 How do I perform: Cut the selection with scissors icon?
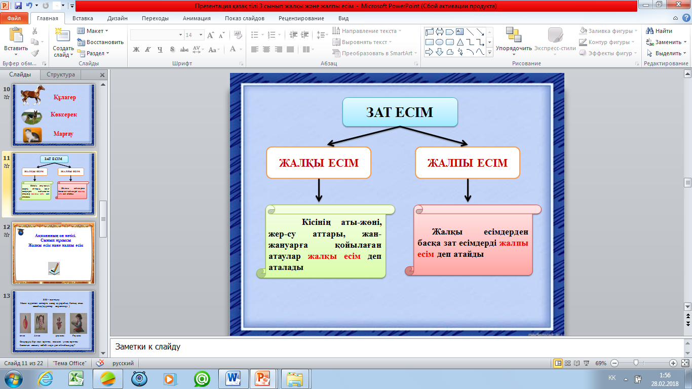pyautogui.click(x=35, y=31)
